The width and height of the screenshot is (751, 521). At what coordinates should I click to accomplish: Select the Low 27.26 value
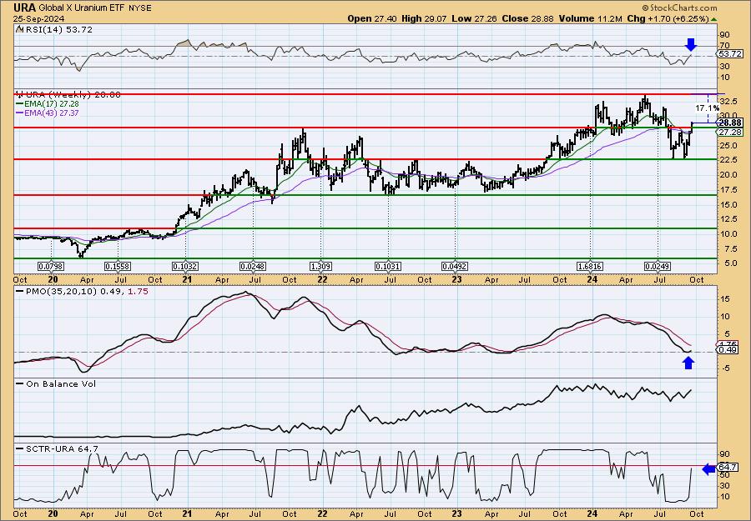point(474,18)
